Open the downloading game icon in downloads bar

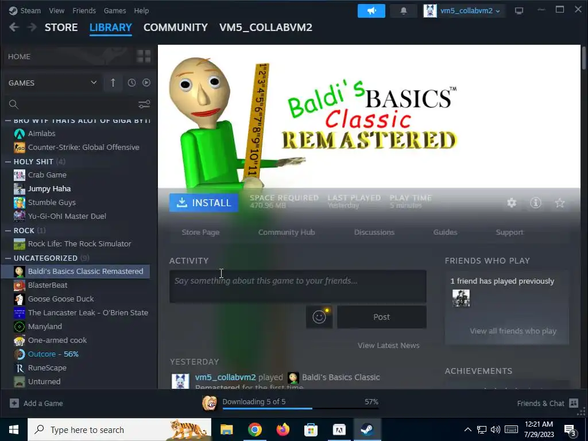[x=210, y=404]
